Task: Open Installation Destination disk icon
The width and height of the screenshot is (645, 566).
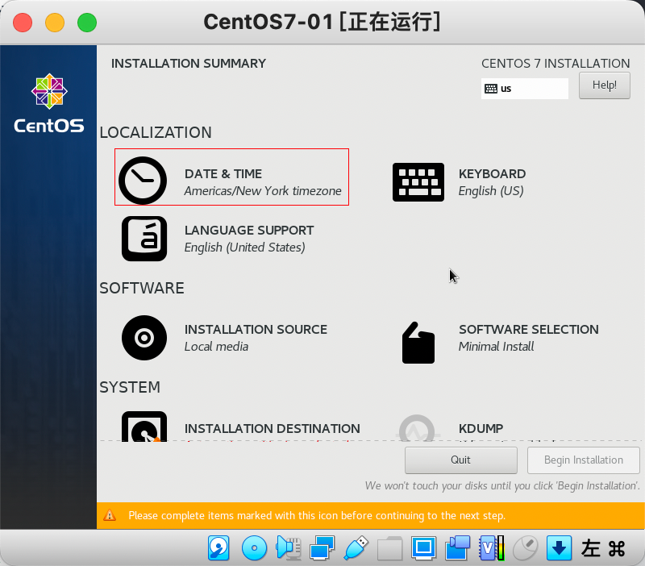Action: 144,427
